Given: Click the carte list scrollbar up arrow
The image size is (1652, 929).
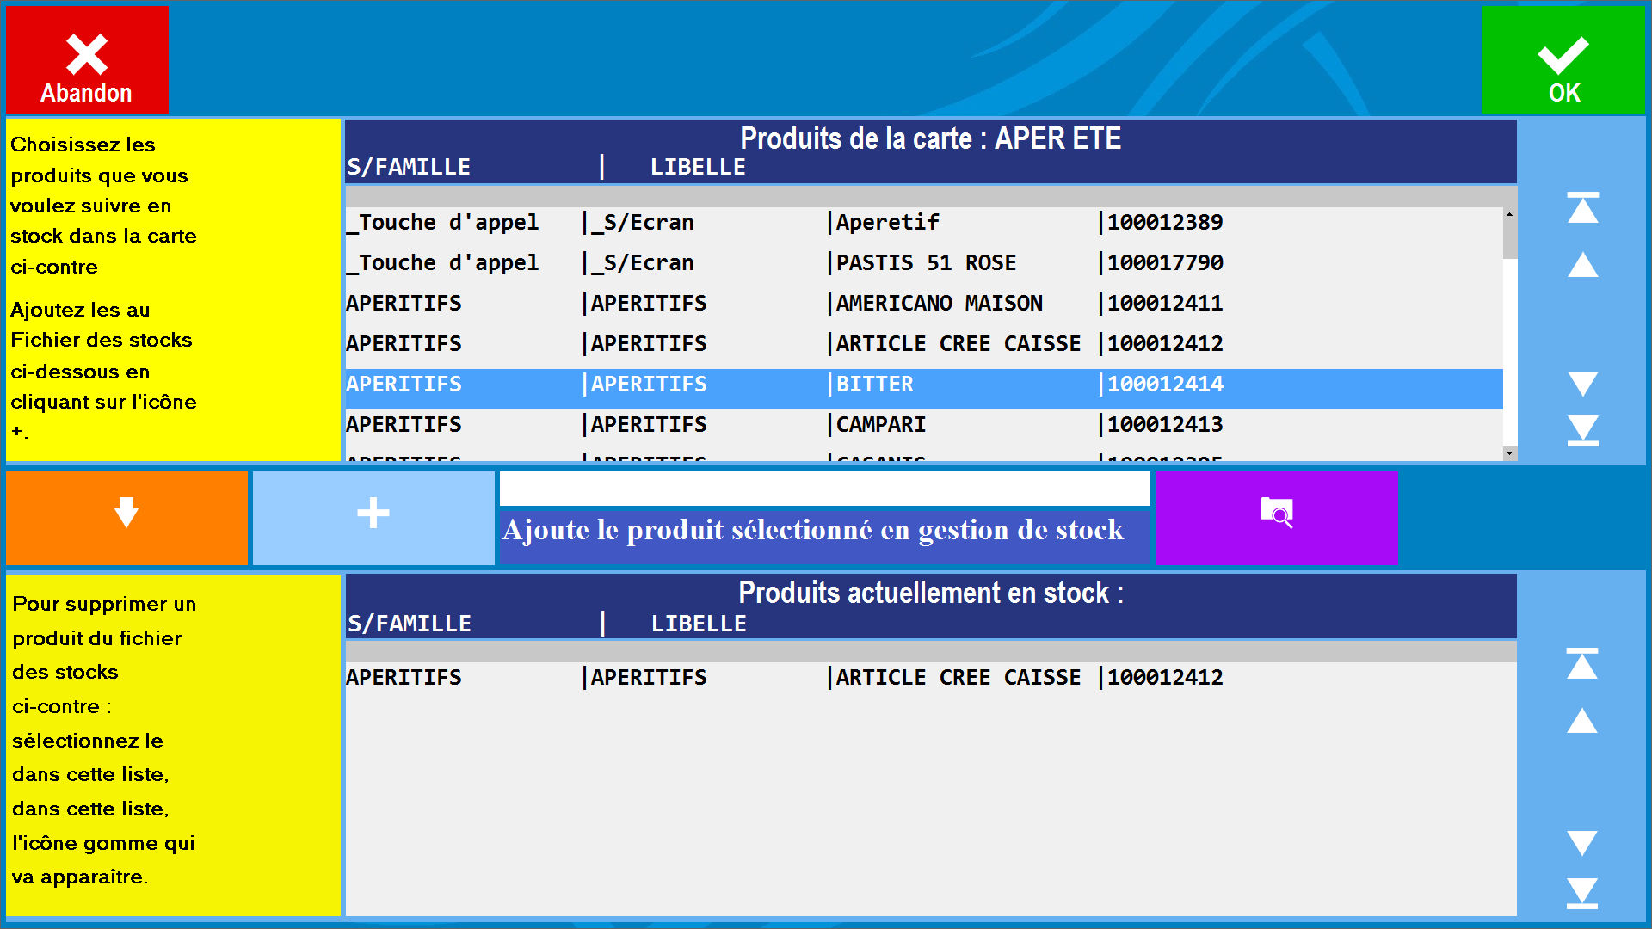Looking at the screenshot, I should [1509, 214].
